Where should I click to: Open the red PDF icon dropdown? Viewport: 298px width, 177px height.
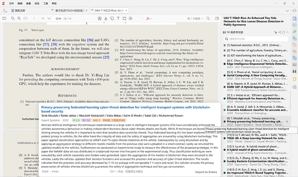coord(149,19)
